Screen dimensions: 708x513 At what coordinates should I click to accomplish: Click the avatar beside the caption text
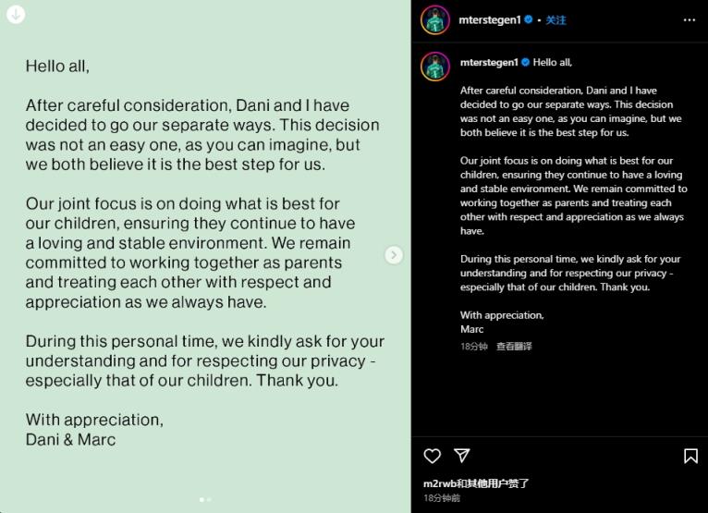[x=435, y=67]
